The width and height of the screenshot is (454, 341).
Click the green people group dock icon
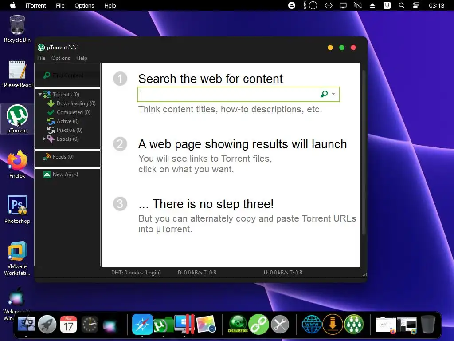(x=354, y=324)
